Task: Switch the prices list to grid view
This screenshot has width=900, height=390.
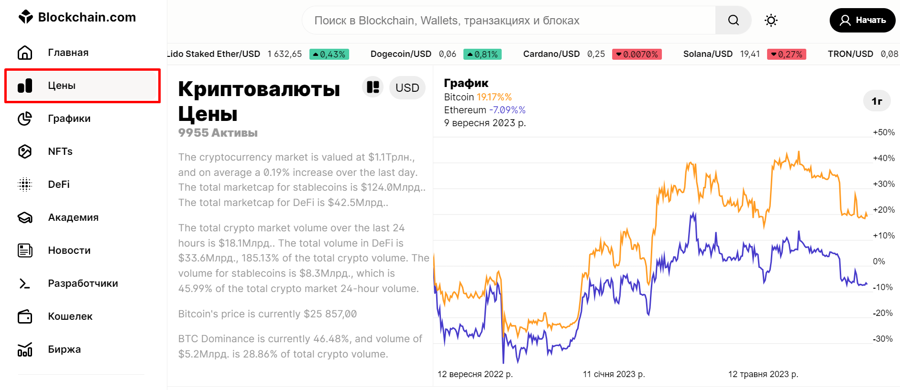Action: [373, 87]
